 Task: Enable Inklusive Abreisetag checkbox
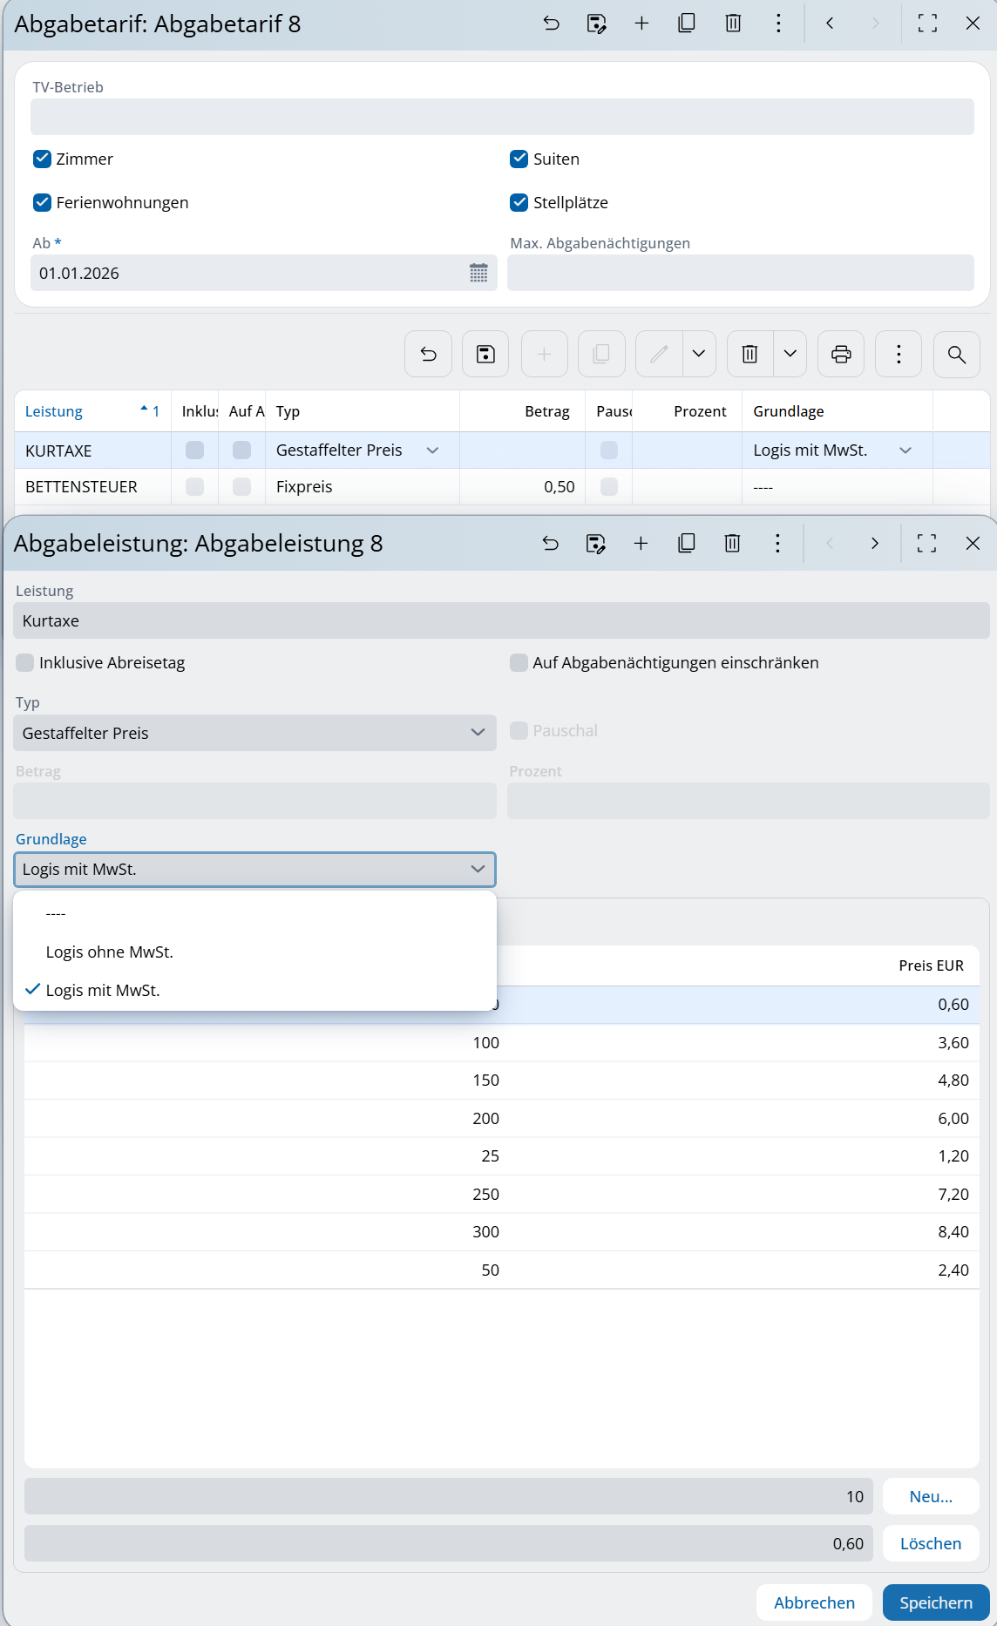pos(25,663)
